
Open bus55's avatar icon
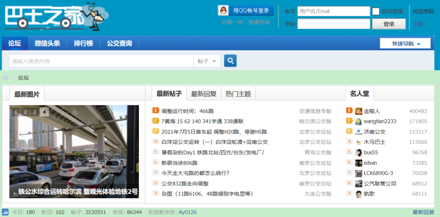[x=359, y=153]
